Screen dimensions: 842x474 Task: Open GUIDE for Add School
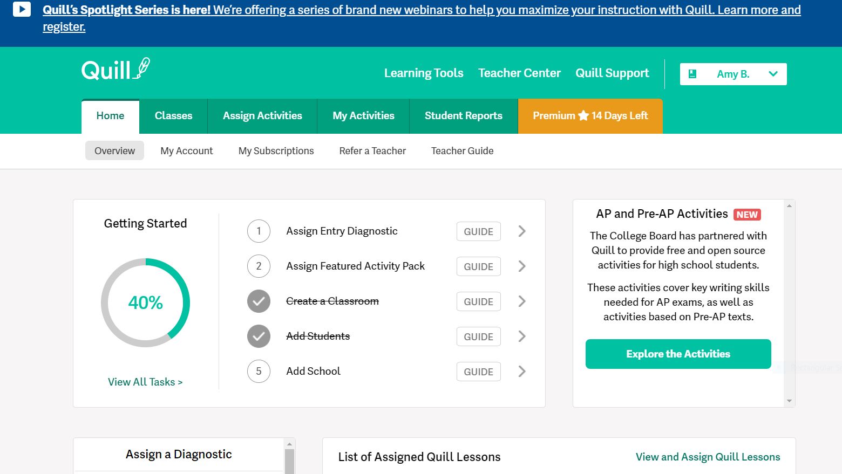(x=478, y=372)
